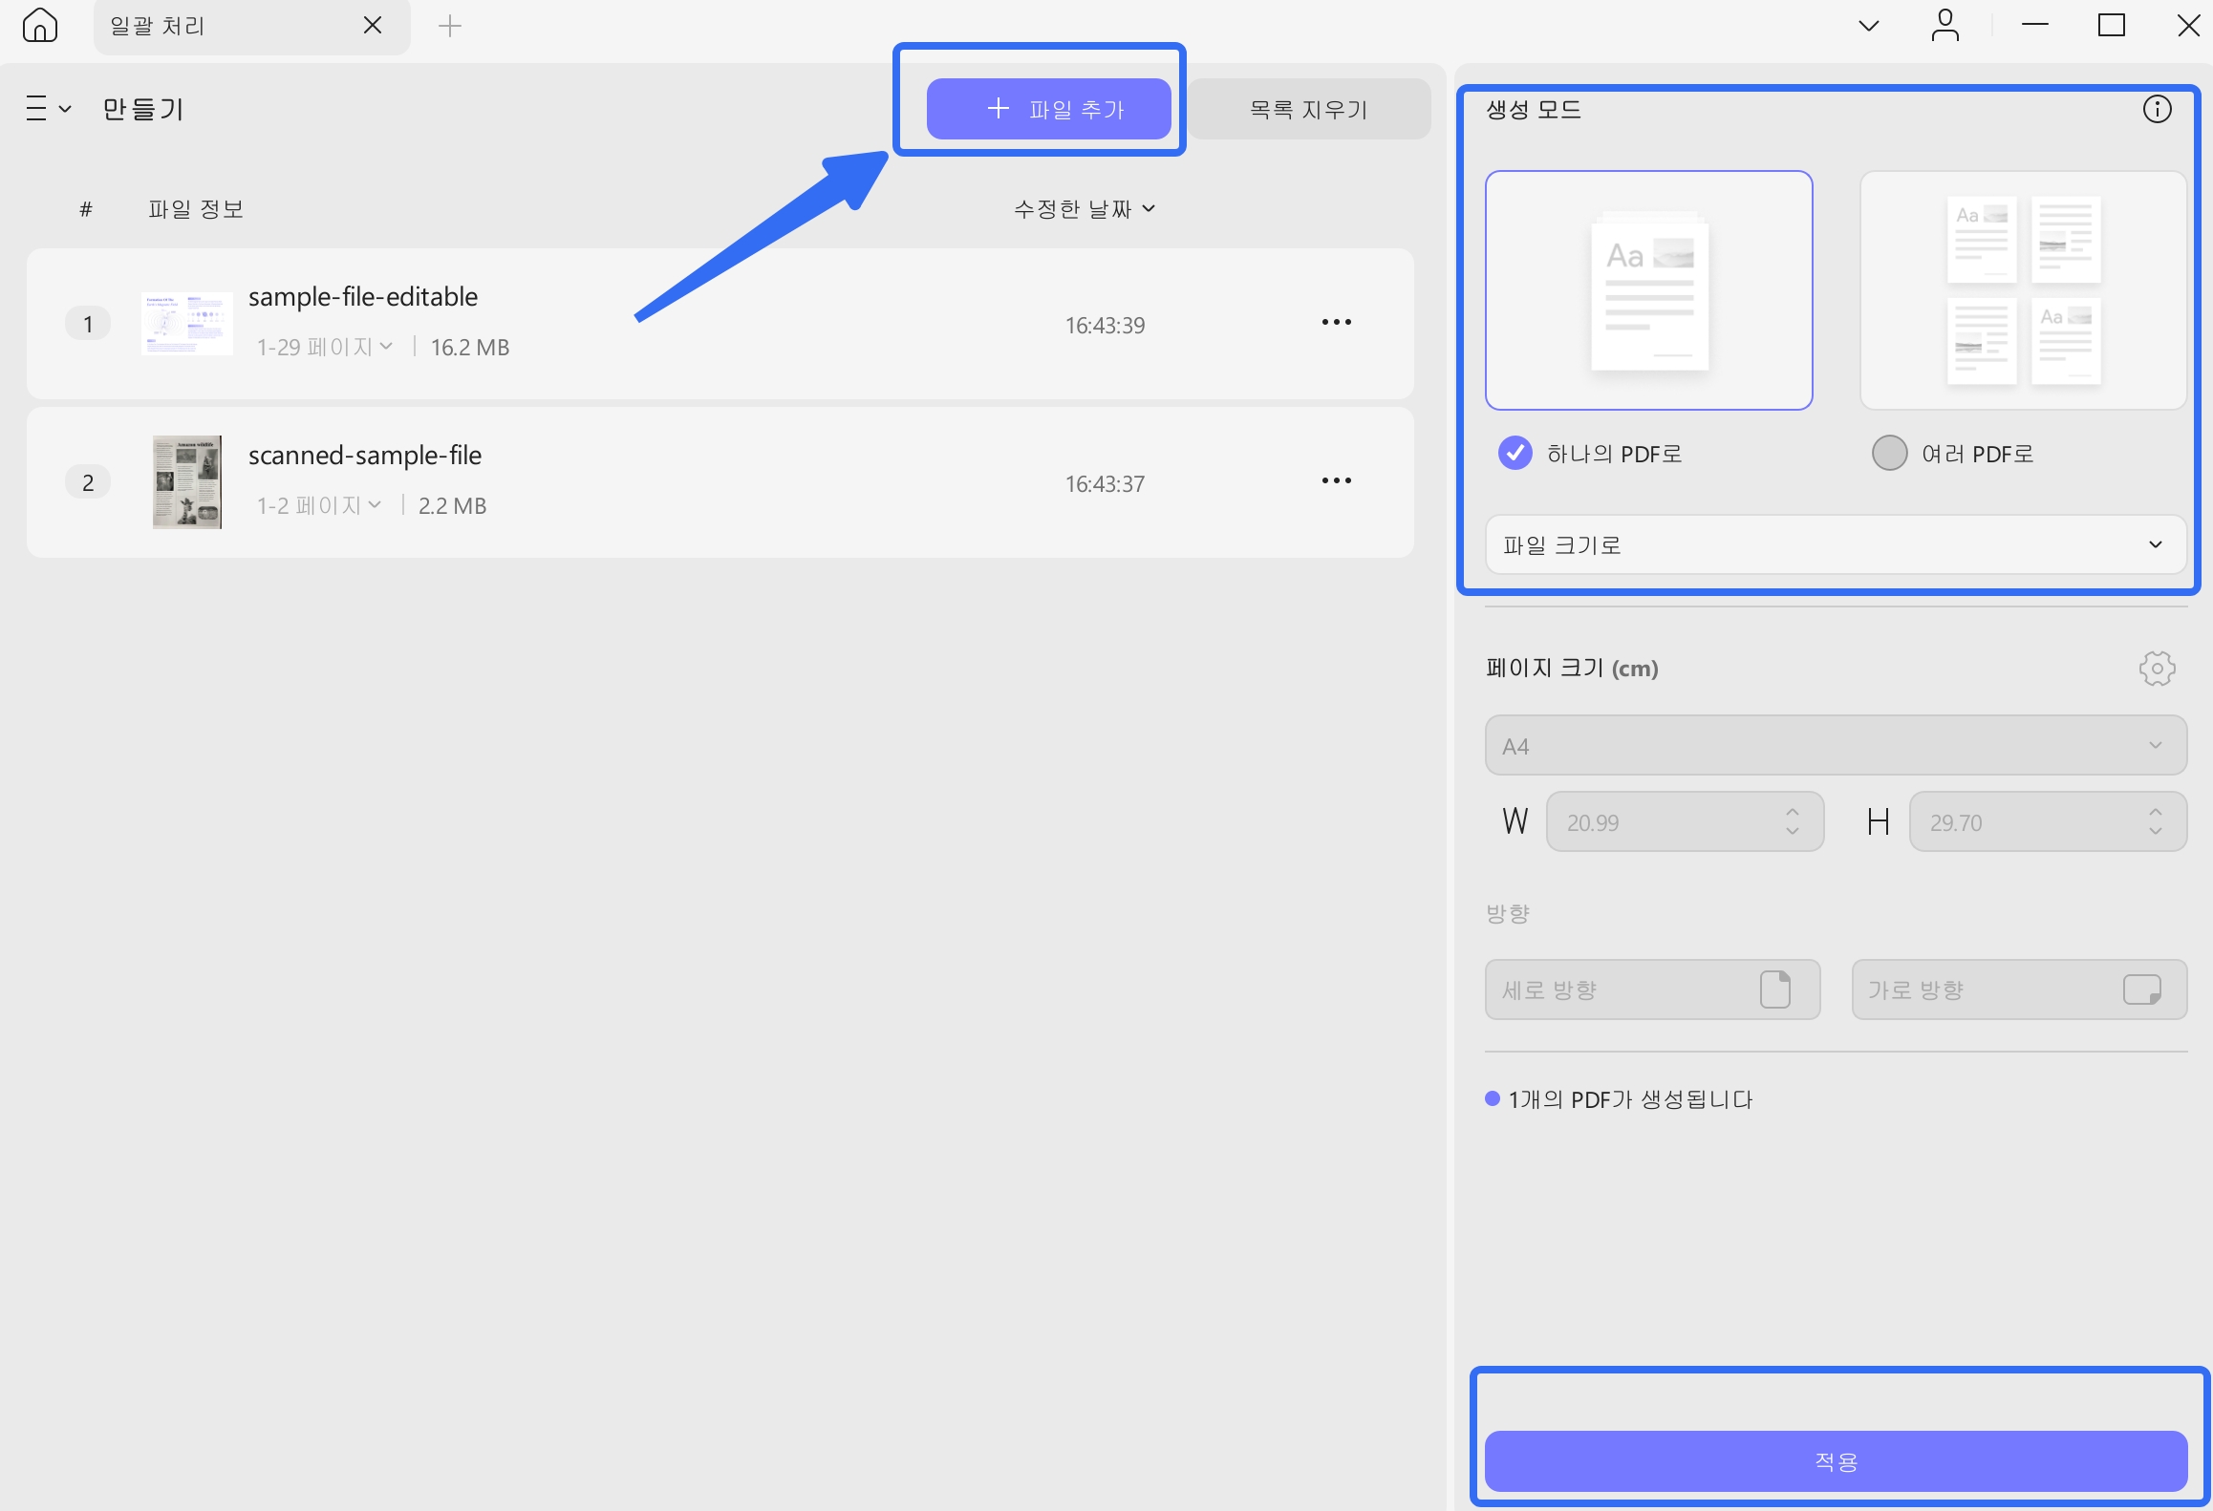Click the sample-file-editable file name

coord(363,297)
